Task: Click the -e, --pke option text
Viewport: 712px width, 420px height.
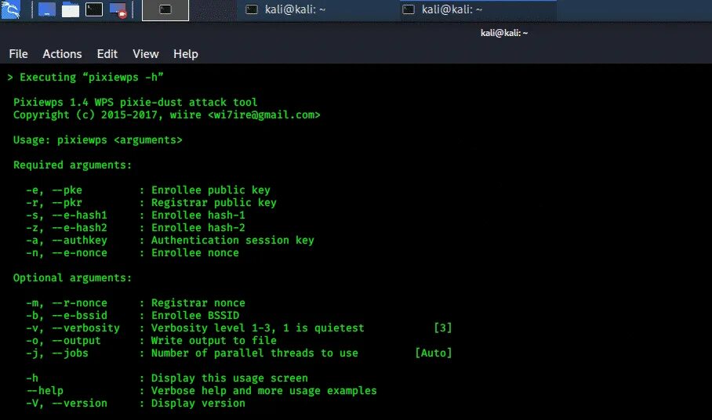Action: click(x=54, y=190)
